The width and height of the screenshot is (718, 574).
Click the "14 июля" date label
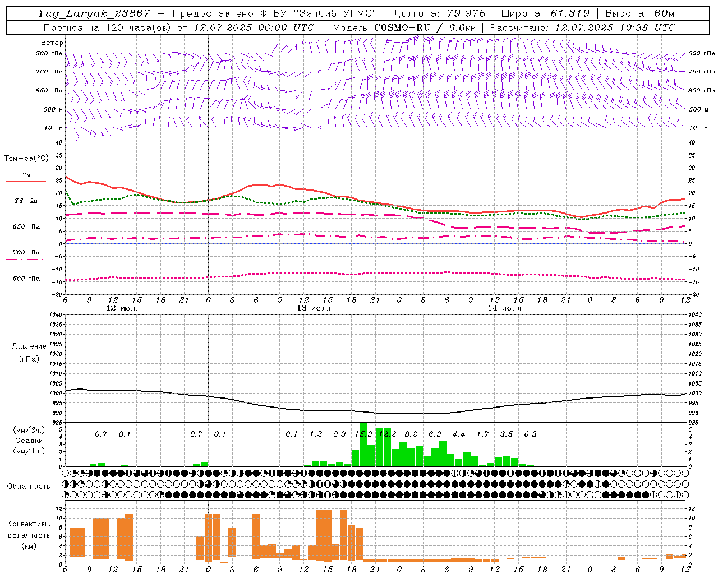point(504,308)
